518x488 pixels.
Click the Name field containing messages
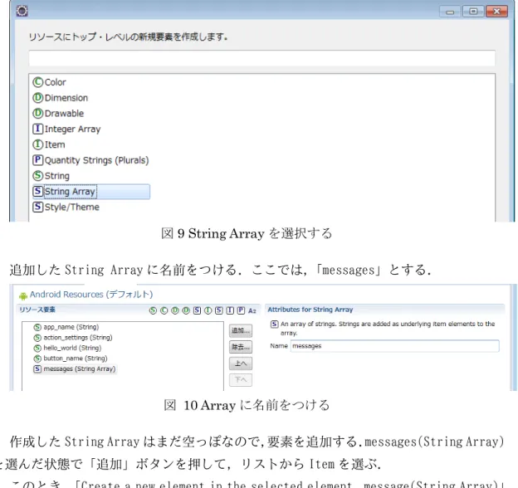395,346
